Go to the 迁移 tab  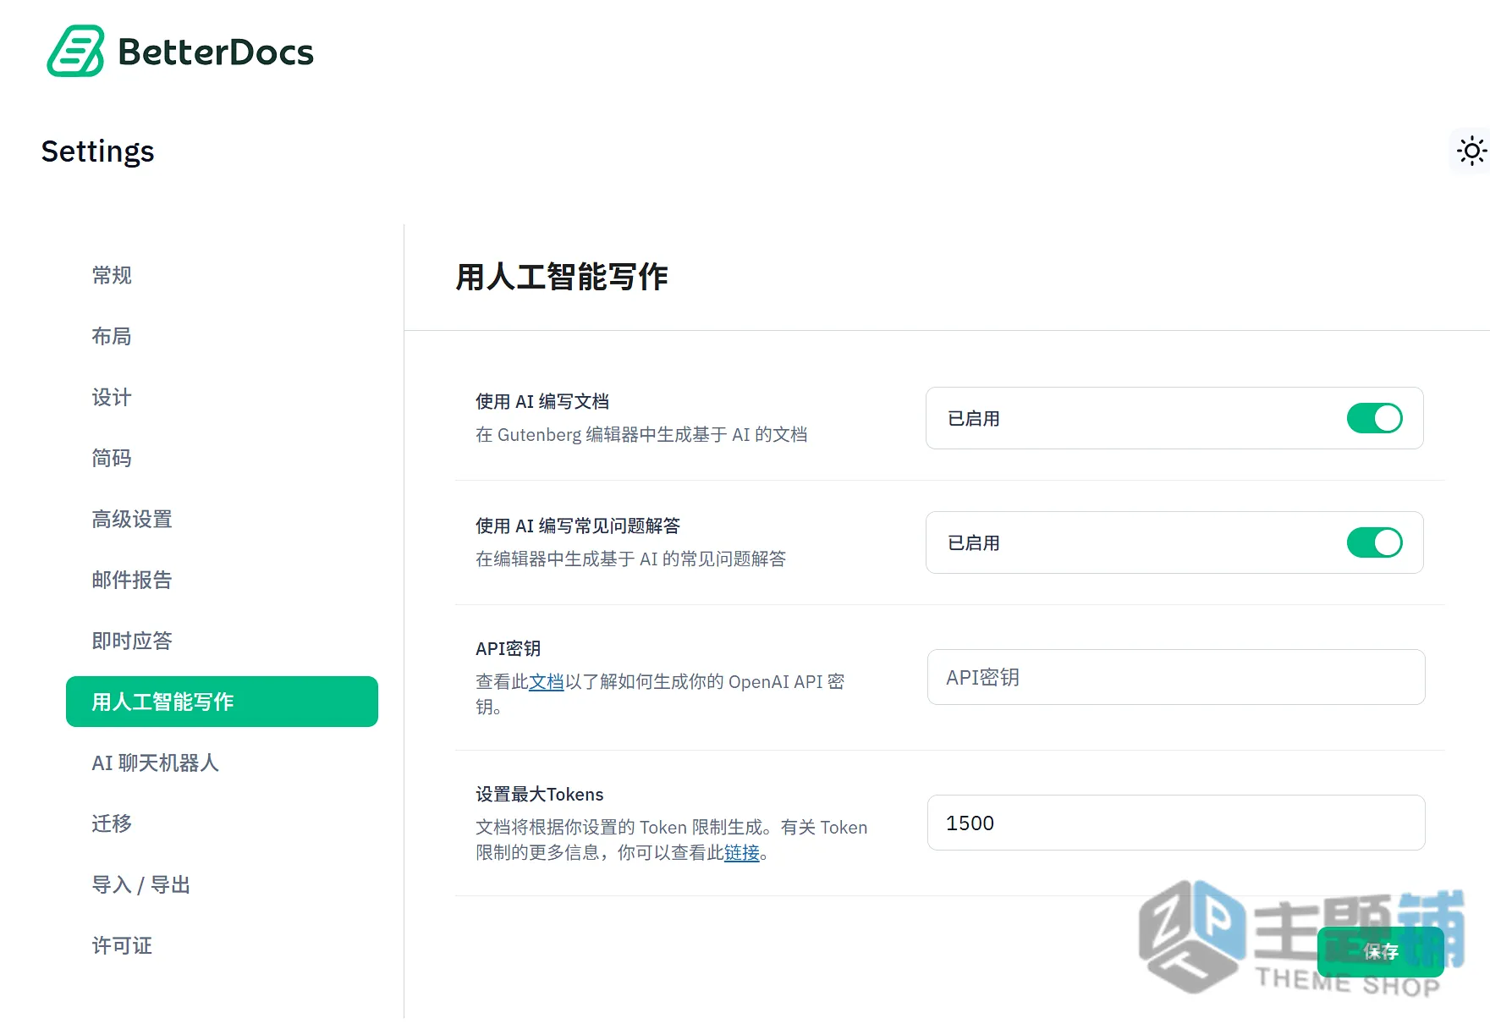click(112, 823)
